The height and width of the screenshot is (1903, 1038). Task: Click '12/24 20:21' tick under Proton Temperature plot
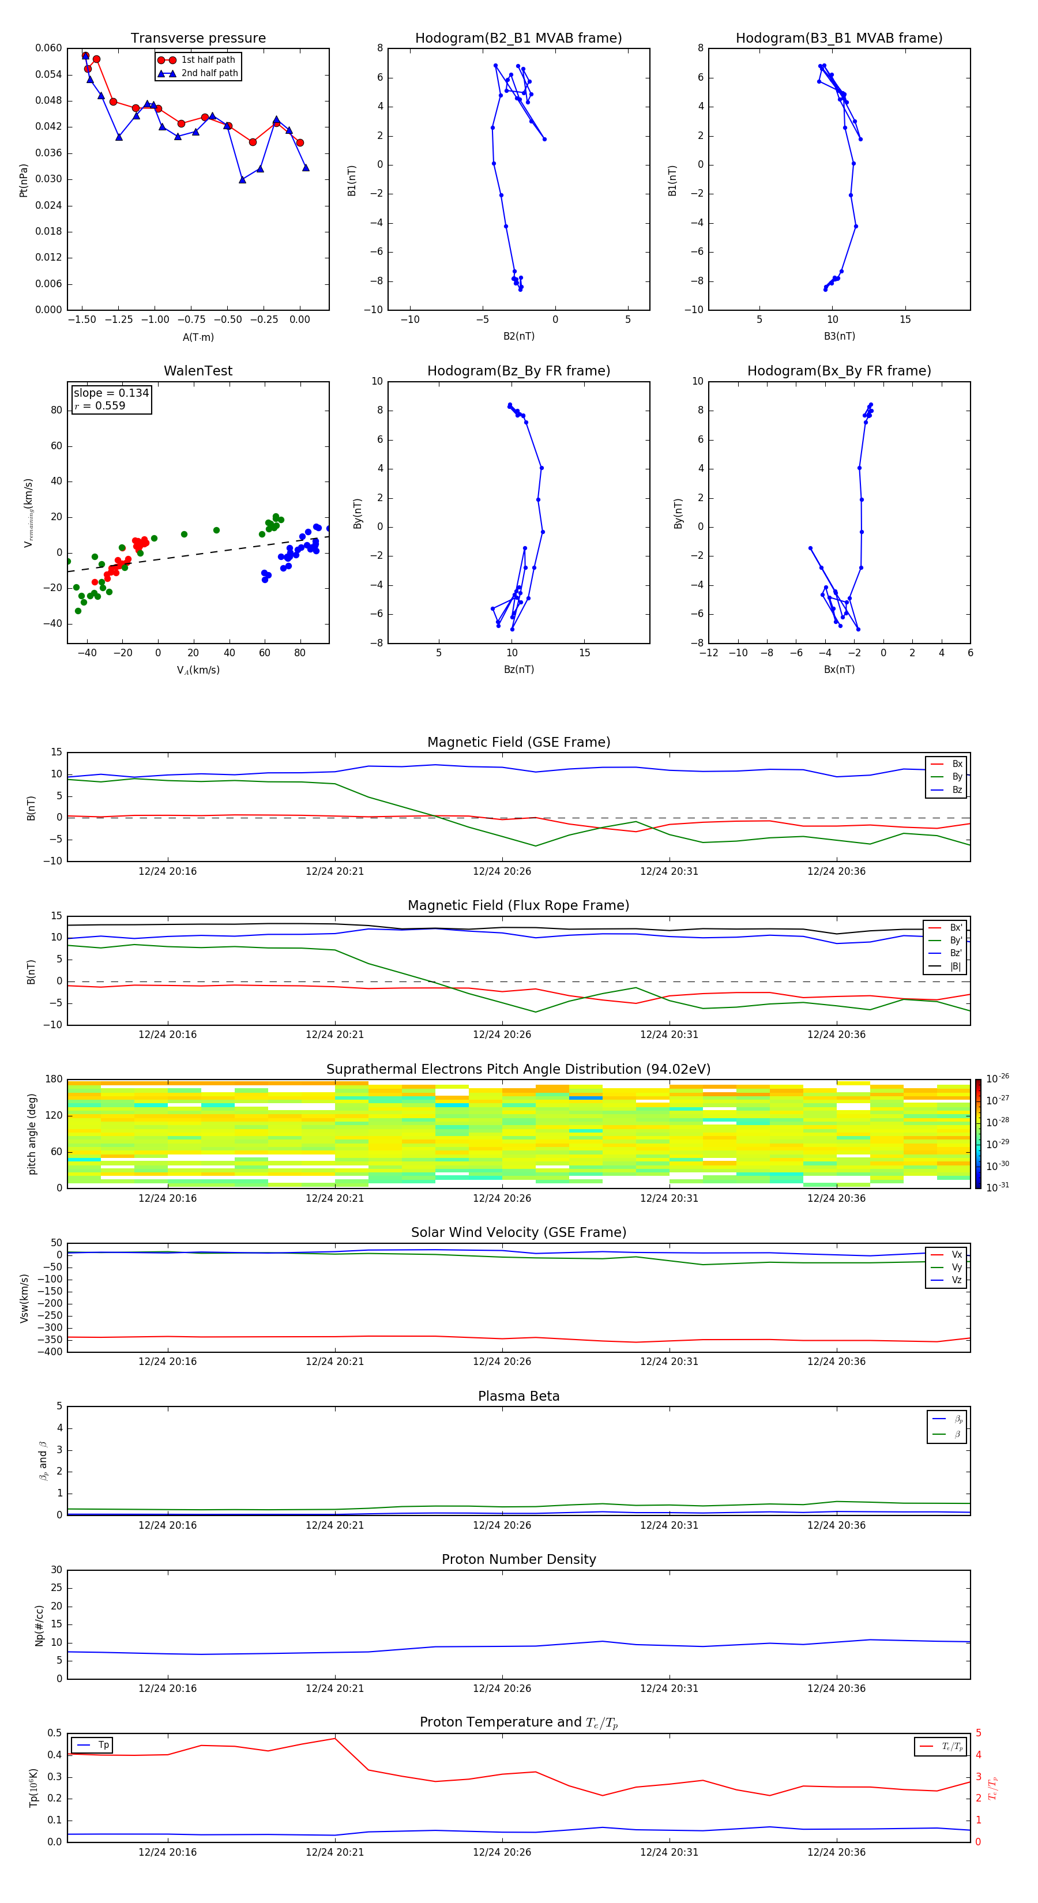point(334,1853)
